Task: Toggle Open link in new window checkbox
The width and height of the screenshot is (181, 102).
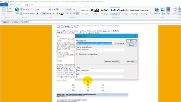Action: click(77, 54)
